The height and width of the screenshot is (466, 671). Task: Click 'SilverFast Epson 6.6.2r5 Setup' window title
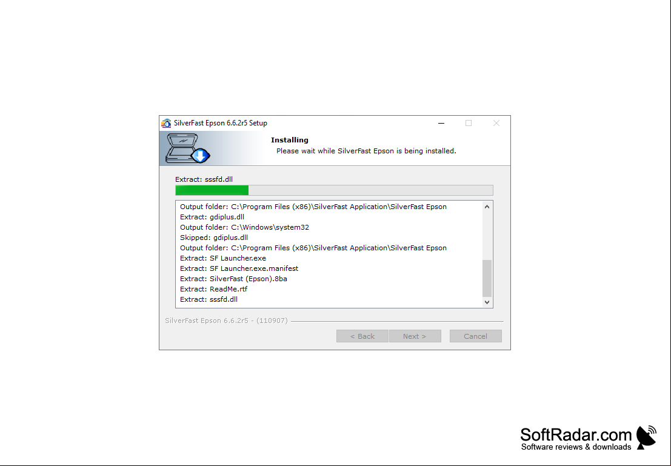point(221,123)
